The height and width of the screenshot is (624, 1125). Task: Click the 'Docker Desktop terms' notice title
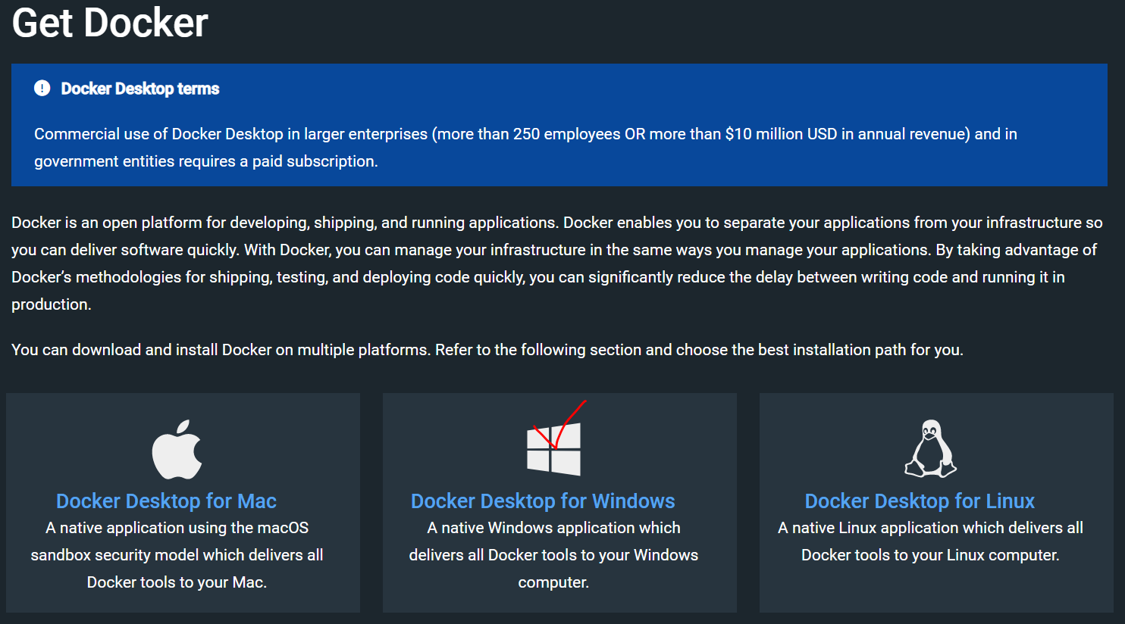(x=140, y=89)
